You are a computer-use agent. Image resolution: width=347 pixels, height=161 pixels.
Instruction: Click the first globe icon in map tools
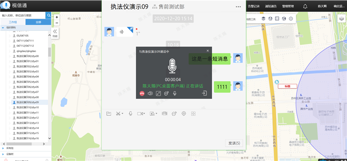[270, 19]
